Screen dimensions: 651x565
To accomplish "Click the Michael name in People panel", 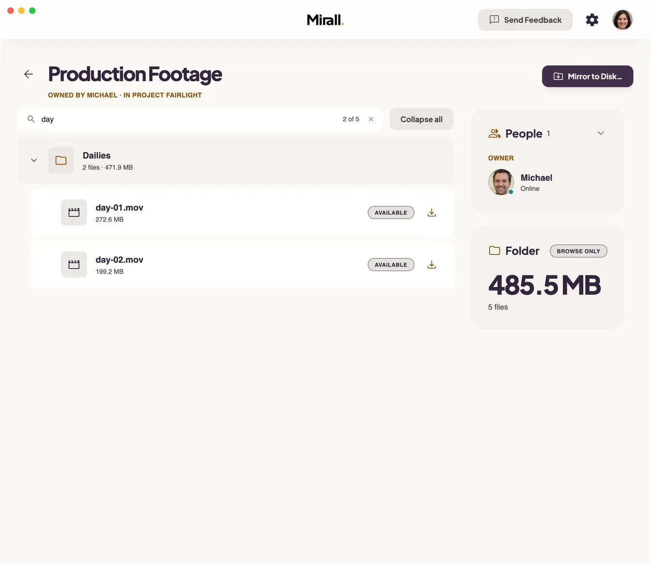I will [x=536, y=178].
